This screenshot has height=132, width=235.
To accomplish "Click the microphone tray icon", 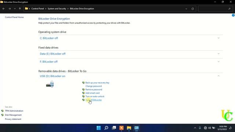I will tap(200, 128).
